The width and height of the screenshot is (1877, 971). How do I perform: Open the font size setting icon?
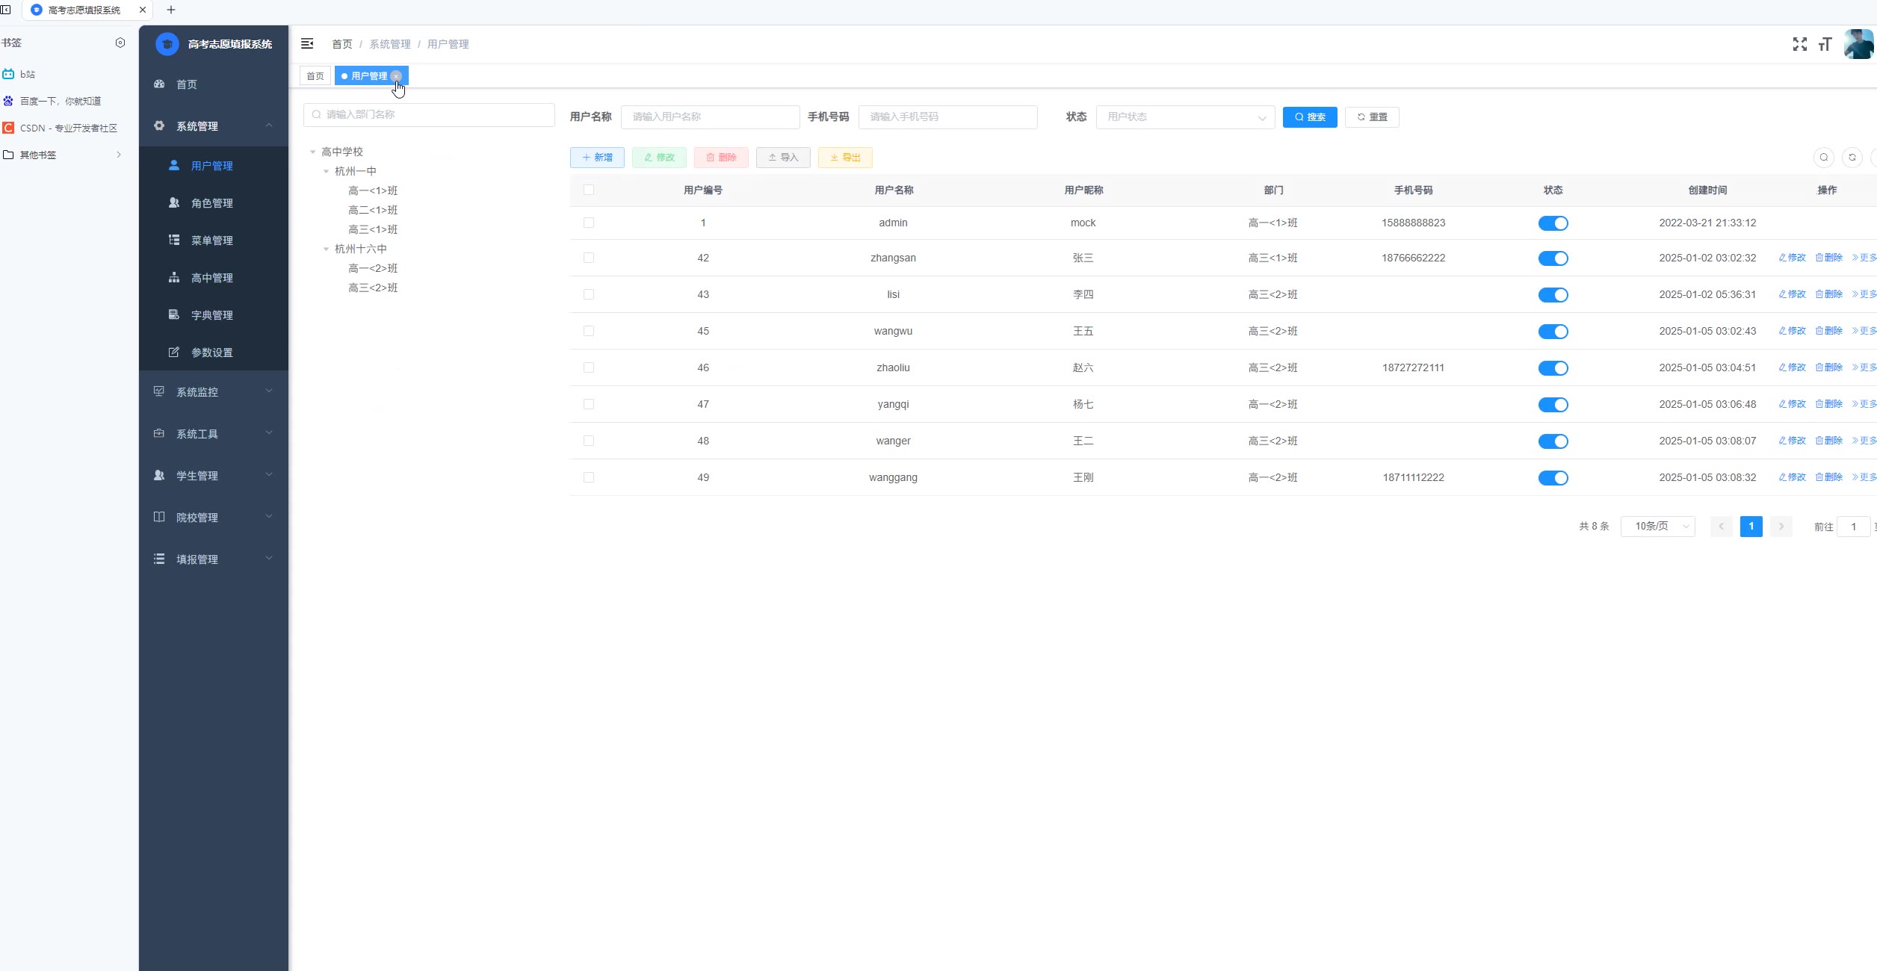pos(1825,44)
